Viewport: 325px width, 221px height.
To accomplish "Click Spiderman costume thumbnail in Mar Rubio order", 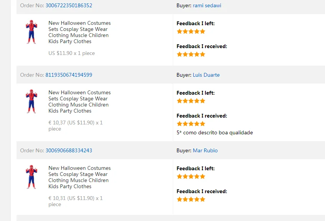I will 31,177.
